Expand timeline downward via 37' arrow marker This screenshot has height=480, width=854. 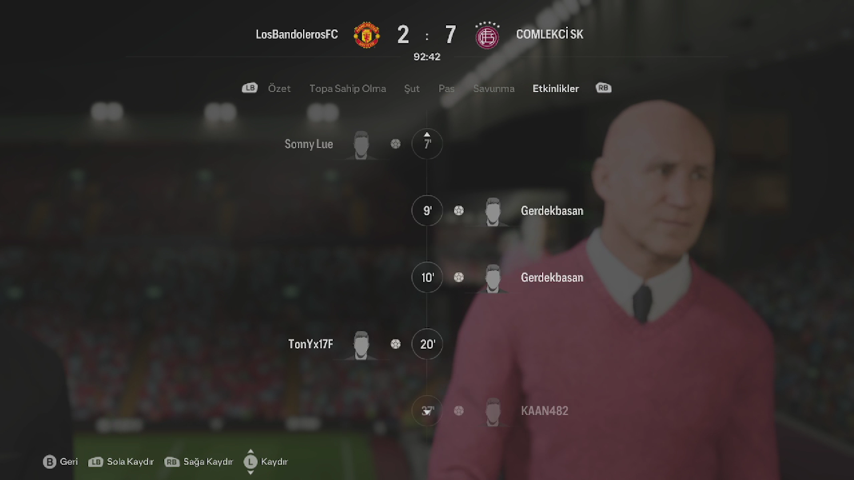tap(427, 413)
